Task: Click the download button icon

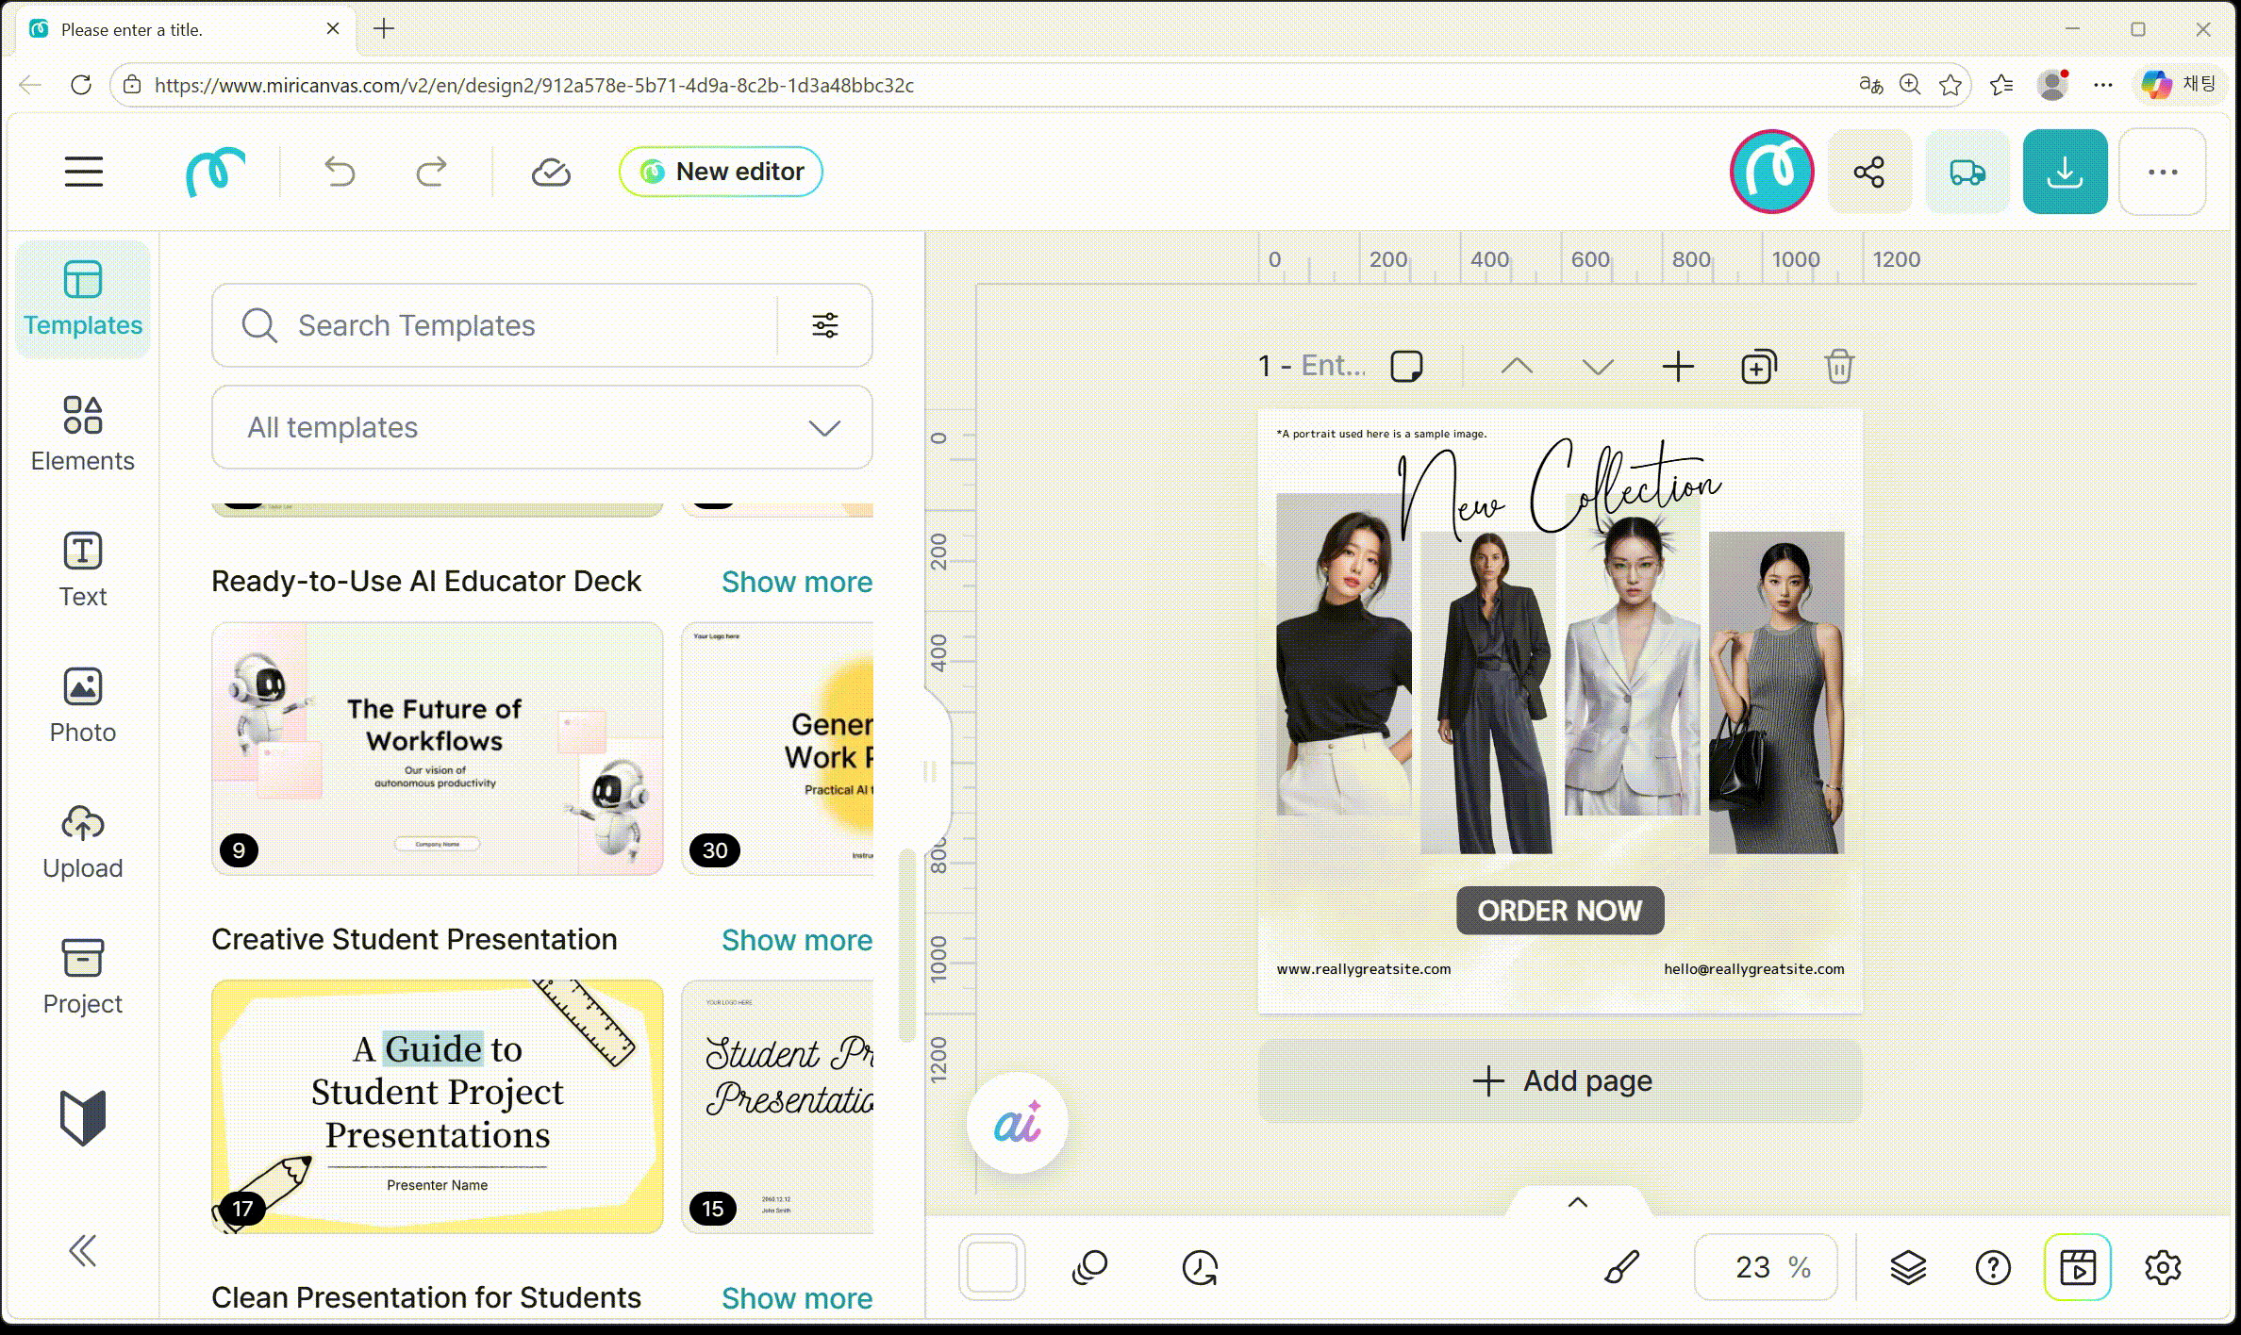Action: (2065, 172)
